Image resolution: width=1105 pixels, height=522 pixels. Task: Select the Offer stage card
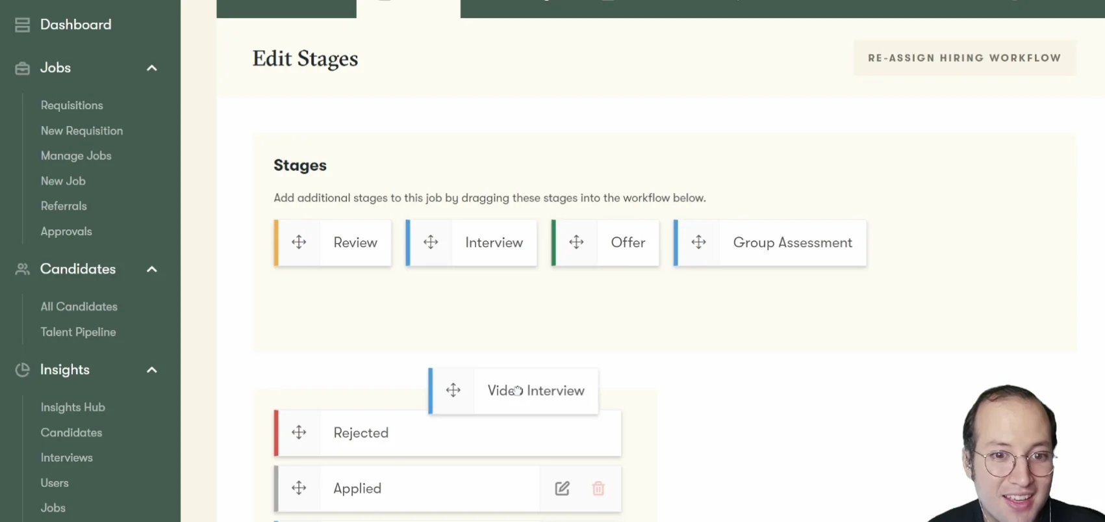pos(605,242)
